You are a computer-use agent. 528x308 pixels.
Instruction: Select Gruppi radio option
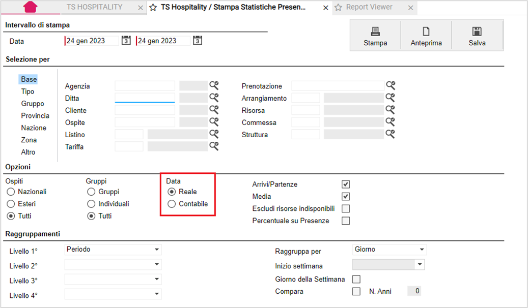pyautogui.click(x=91, y=192)
